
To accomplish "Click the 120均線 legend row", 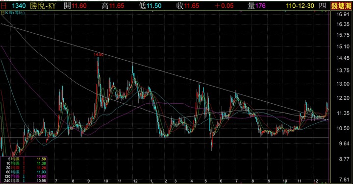I will 24,176.
